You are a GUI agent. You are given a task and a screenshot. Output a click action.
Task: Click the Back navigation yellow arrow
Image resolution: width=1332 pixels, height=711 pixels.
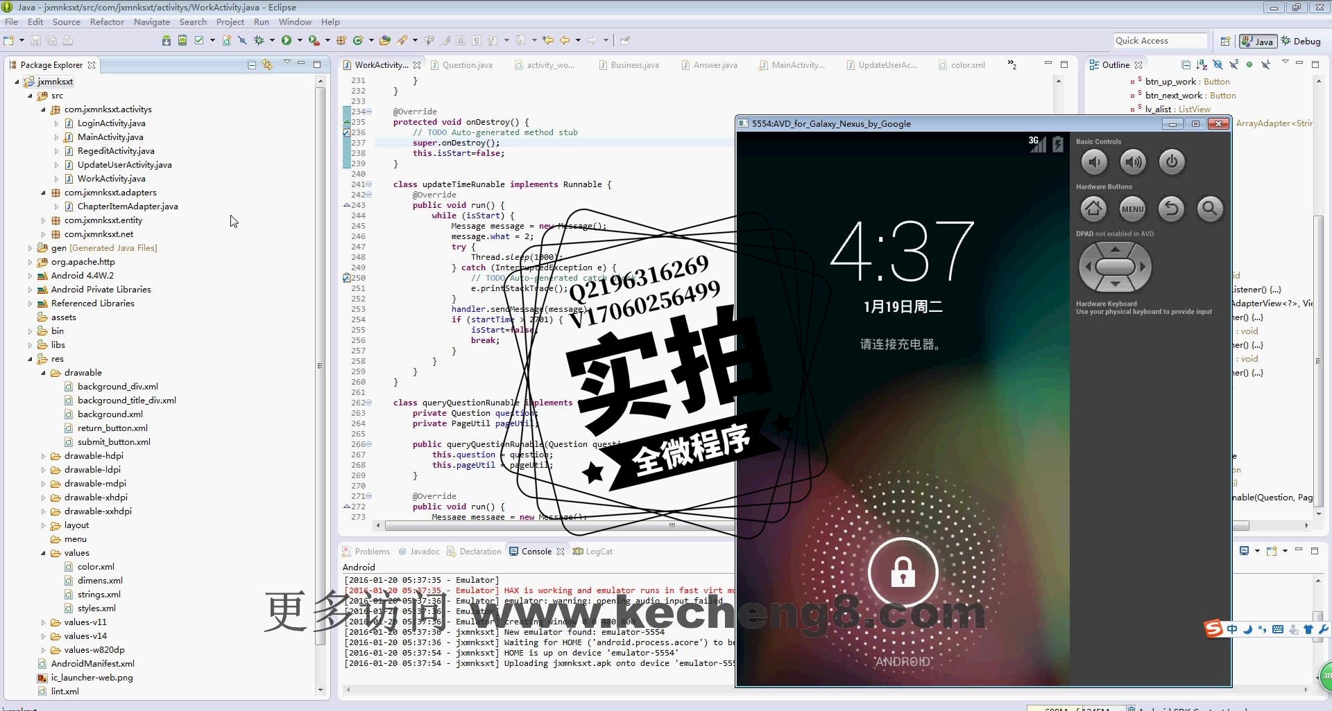[565, 40]
